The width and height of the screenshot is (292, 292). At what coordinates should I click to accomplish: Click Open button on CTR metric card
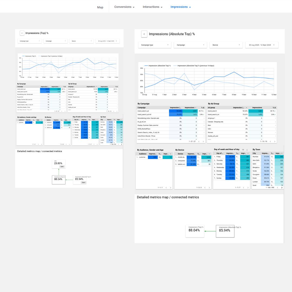pos(62,167)
